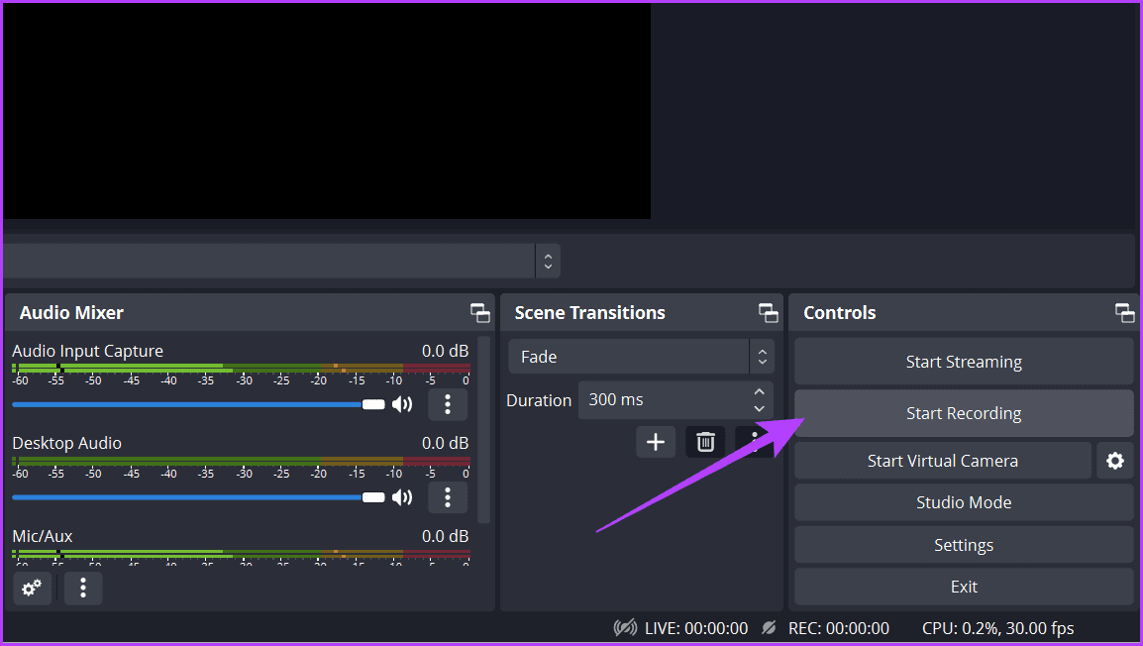Screen dimensions: 1143x646
Task: Click Start Virtual Camera
Action: 943,461
